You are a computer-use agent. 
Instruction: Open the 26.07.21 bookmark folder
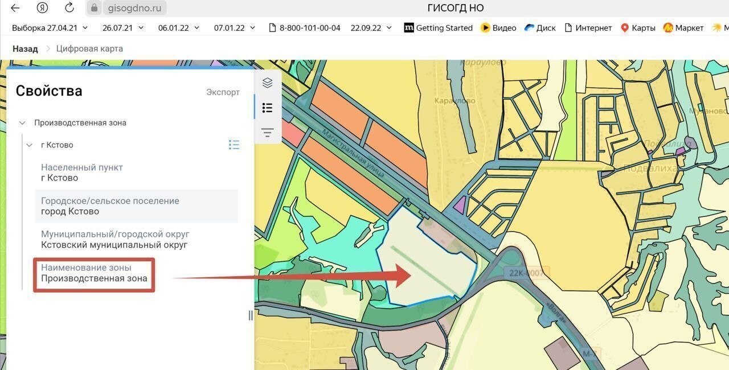click(123, 27)
